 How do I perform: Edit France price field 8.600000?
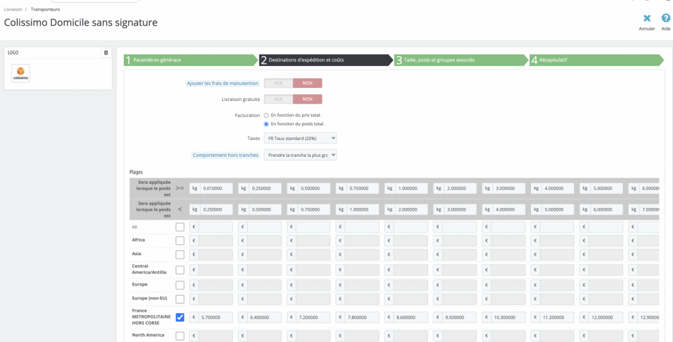click(411, 318)
